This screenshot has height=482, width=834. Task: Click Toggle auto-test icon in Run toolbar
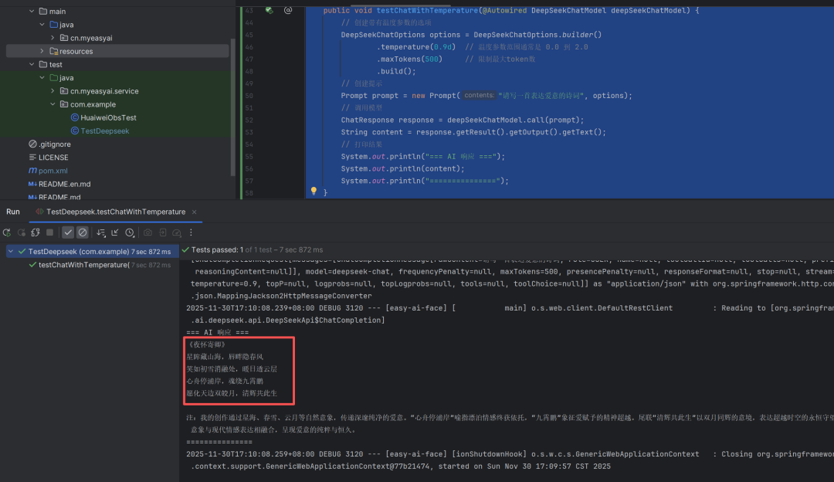coord(36,233)
